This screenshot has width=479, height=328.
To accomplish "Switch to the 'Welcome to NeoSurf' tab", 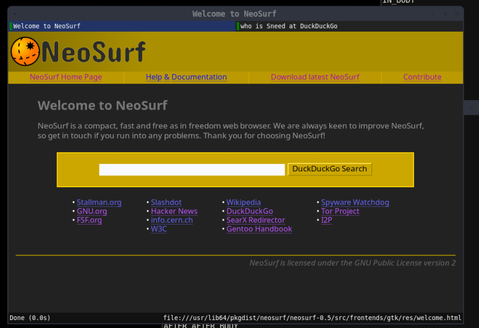I will click(x=122, y=26).
